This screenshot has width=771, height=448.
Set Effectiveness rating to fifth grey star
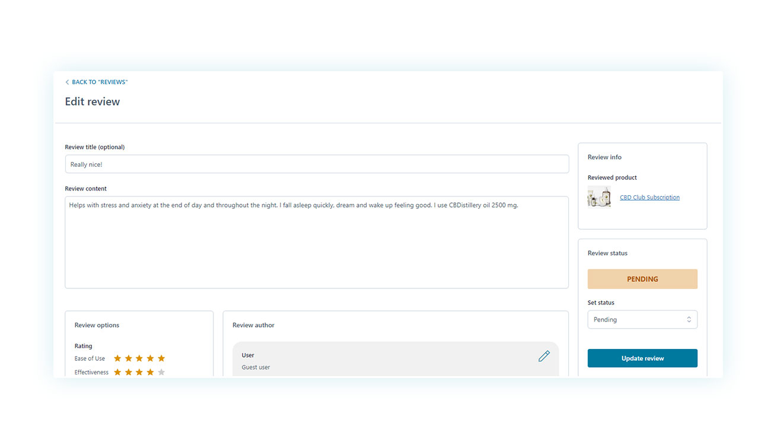161,372
